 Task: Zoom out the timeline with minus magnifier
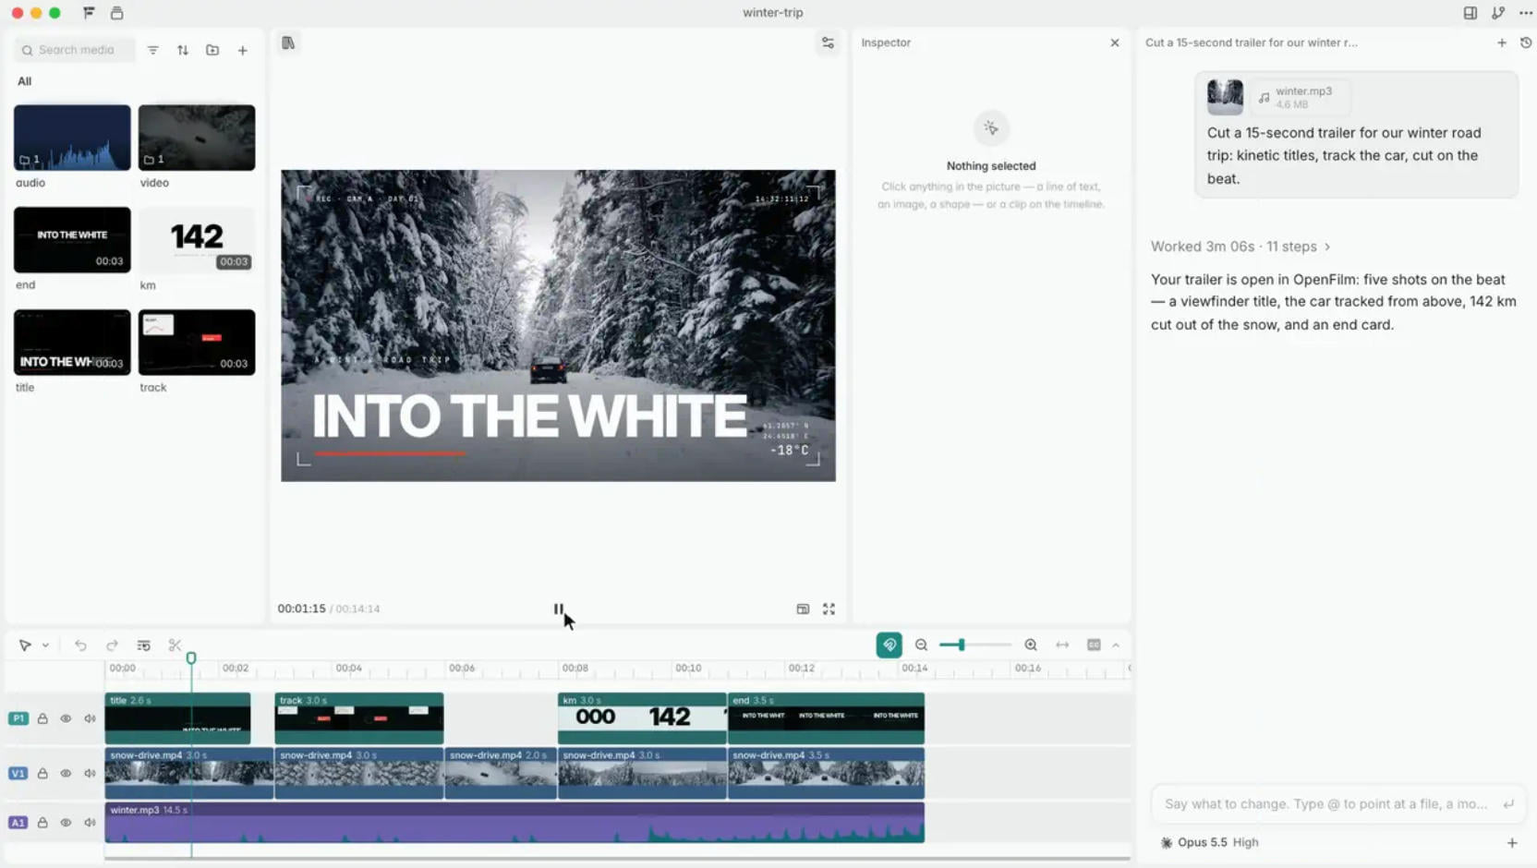coord(921,645)
